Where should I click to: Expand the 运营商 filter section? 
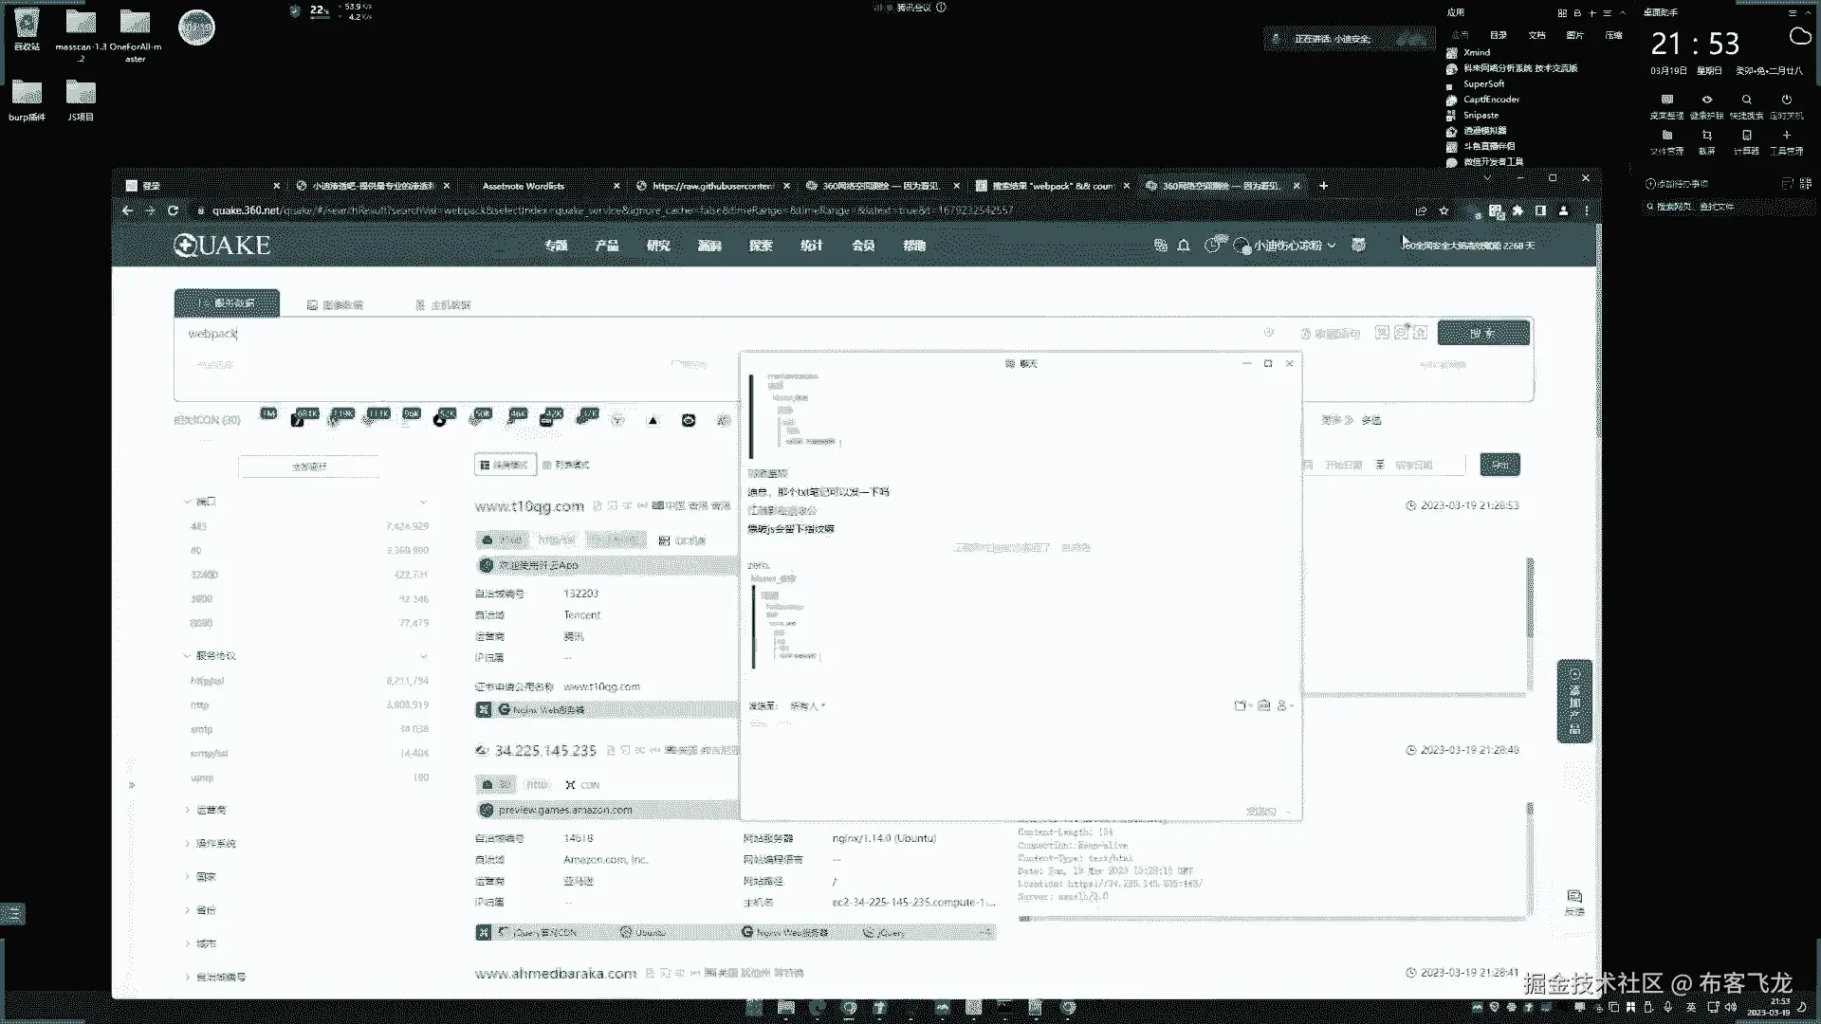click(x=210, y=810)
